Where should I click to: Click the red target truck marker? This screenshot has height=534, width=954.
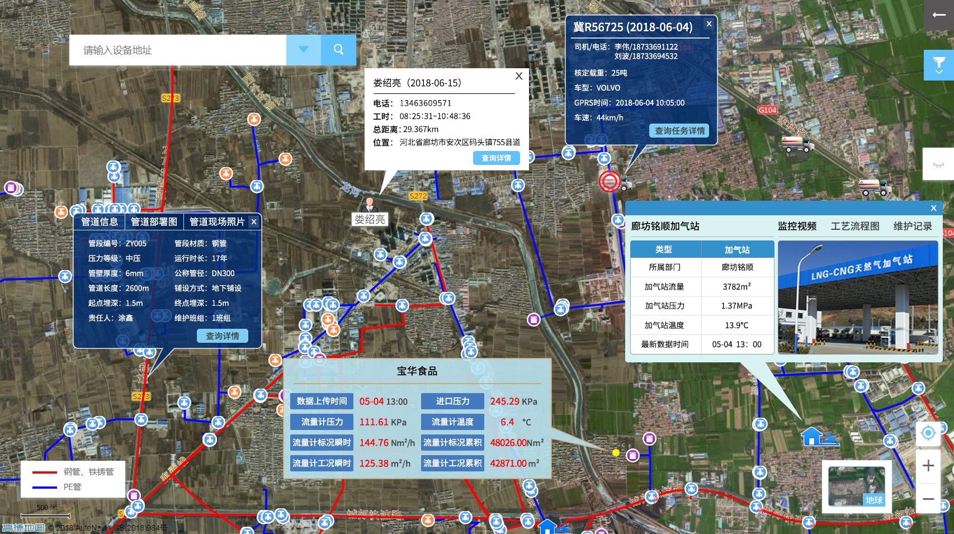point(610,181)
